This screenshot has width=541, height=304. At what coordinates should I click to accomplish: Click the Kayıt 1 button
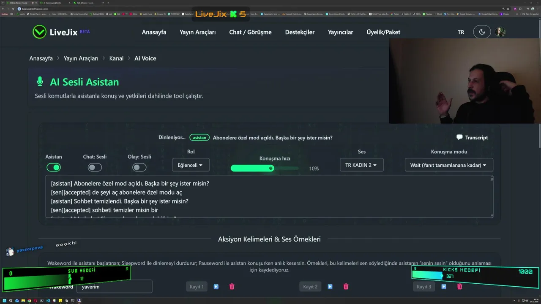coord(197,287)
